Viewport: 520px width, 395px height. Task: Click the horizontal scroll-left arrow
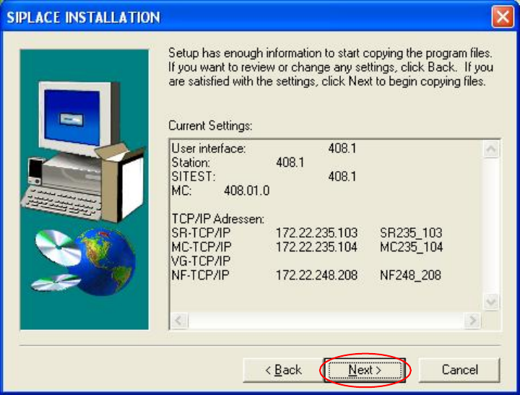coord(179,321)
